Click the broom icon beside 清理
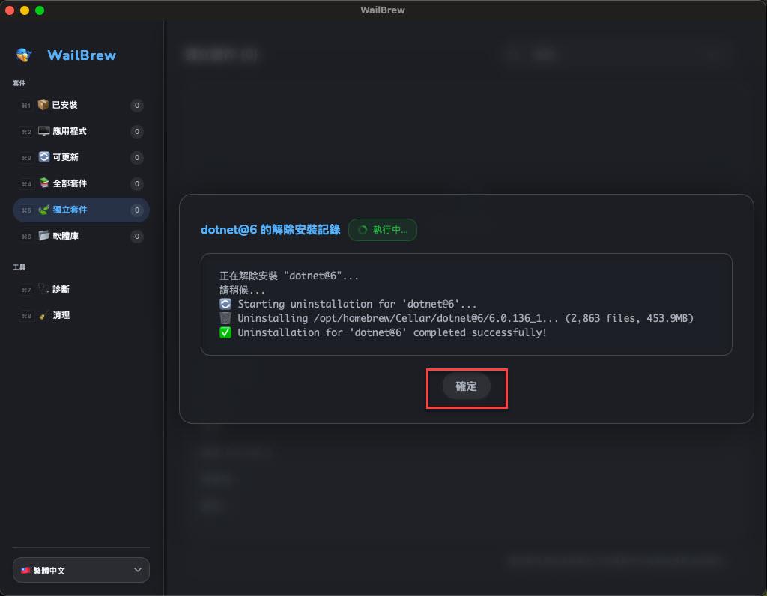This screenshot has height=596, width=767. [x=43, y=315]
